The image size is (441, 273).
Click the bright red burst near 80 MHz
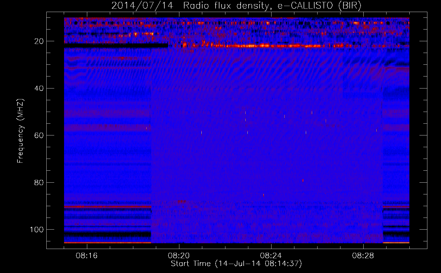[303, 180]
